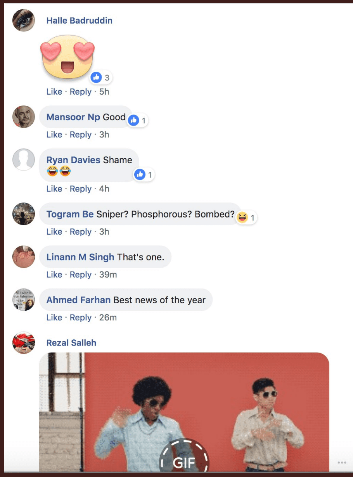The image size is (353, 477).
Task: Click Ryan Davies' default avatar
Action: point(24,159)
